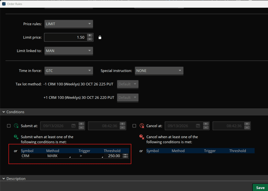The width and height of the screenshot is (268, 191).
Task: Click Threshold header in cancel conditions table
Action: (237, 151)
